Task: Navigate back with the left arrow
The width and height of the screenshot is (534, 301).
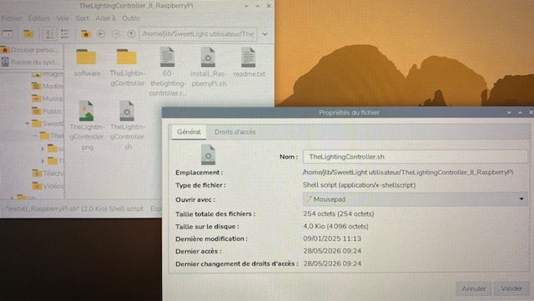Action: (101, 34)
